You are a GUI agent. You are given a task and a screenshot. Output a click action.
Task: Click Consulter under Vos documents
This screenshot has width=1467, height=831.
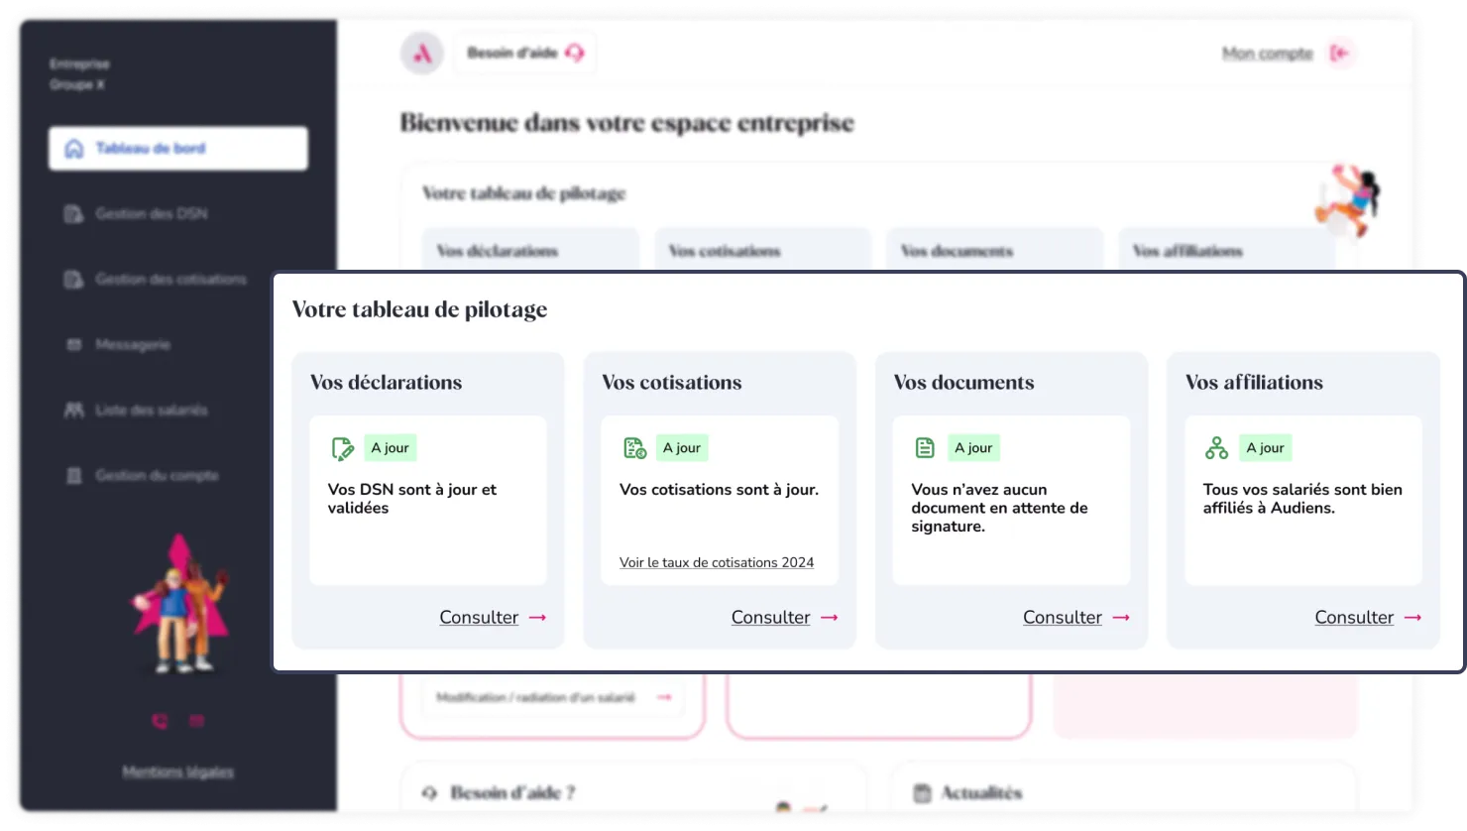[1075, 617]
